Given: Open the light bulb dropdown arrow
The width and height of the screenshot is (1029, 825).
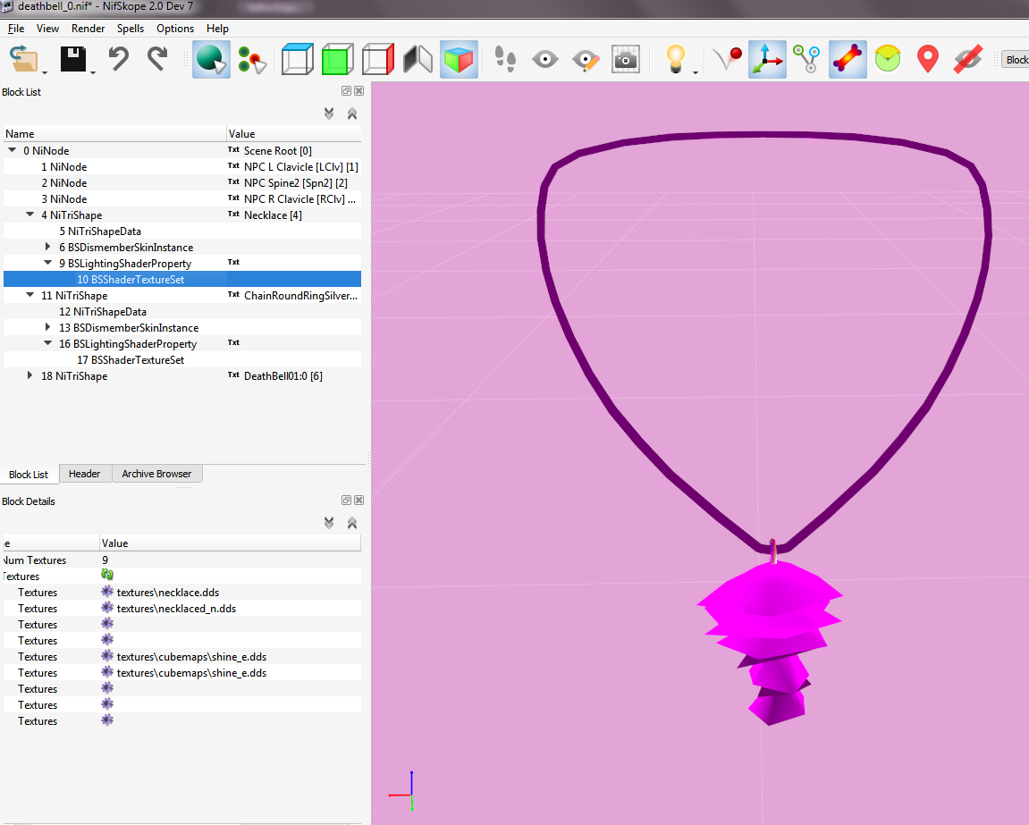Looking at the screenshot, I should pos(695,72).
